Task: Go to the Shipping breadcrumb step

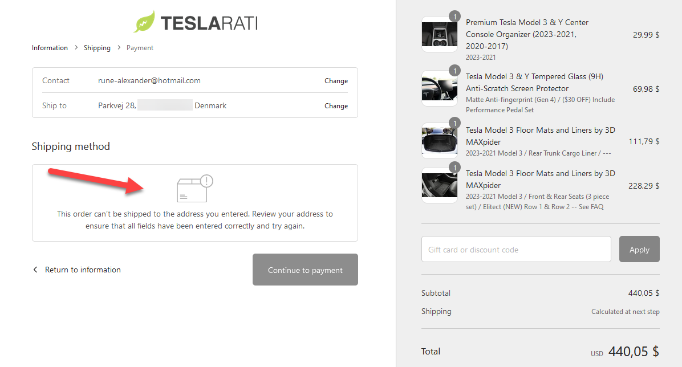Action: point(97,48)
